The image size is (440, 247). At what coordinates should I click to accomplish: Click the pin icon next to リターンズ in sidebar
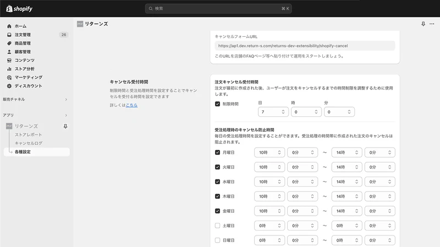[65, 126]
